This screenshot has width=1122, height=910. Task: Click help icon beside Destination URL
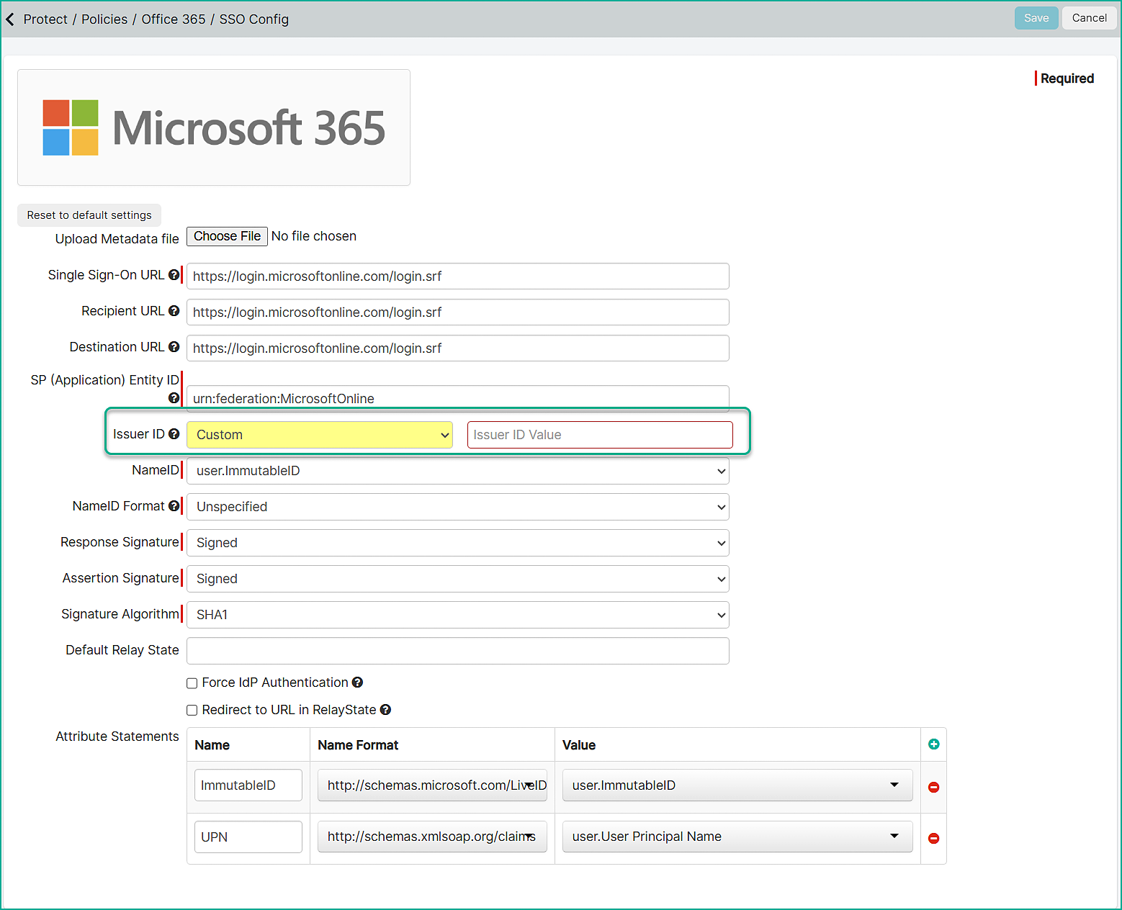click(x=174, y=347)
